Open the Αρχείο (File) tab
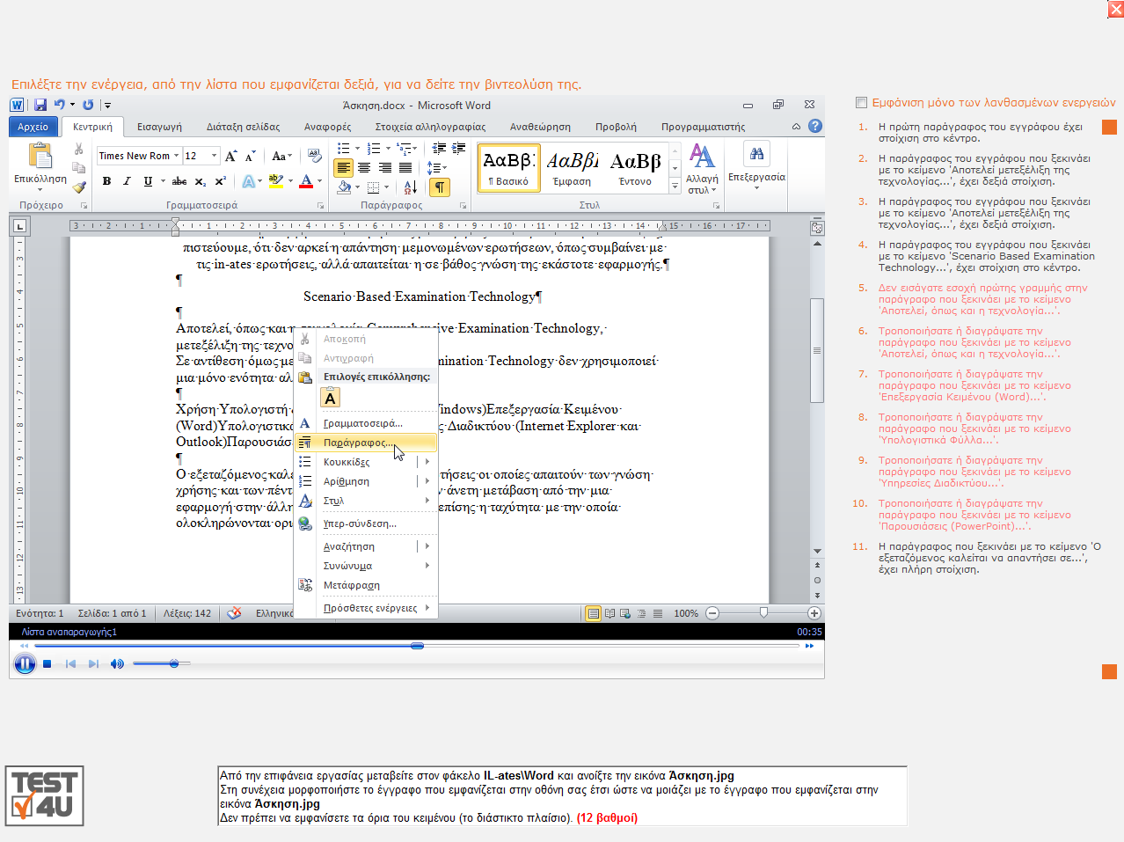Screen dimensions: 1124x842 [33, 127]
